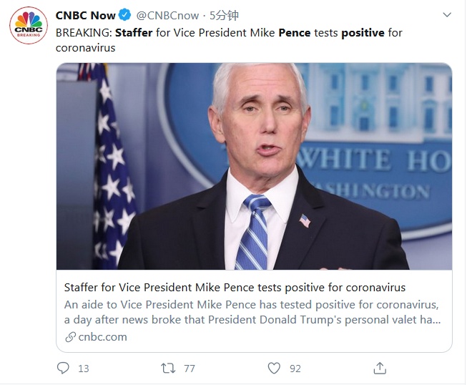
Task: Click the reply count 13
Action: (84, 369)
